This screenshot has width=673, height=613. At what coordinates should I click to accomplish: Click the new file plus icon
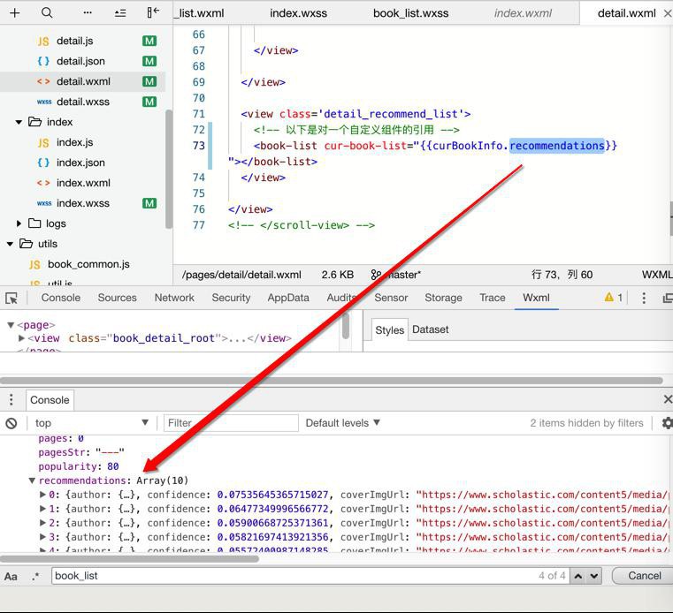point(15,13)
